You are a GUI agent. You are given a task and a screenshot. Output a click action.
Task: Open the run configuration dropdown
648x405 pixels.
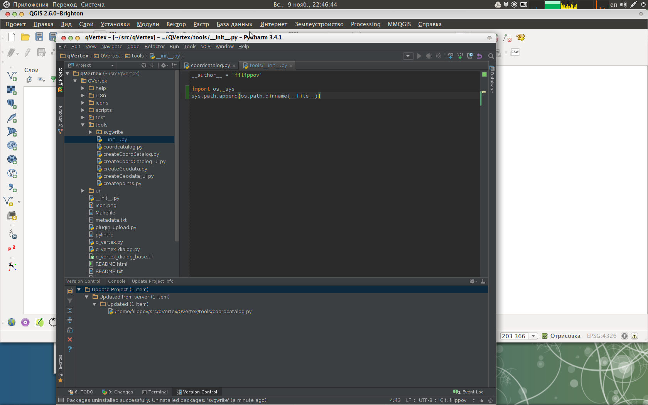pyautogui.click(x=408, y=56)
